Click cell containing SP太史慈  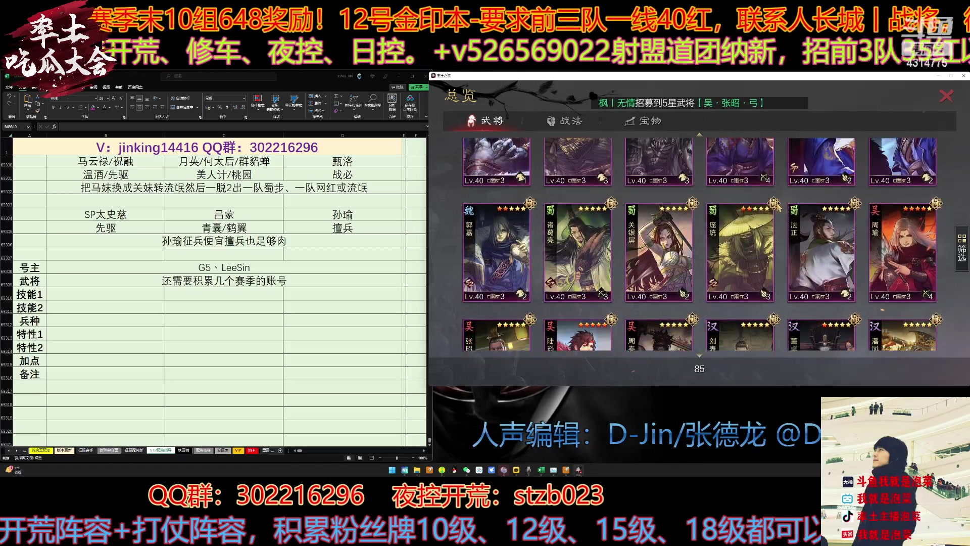106,214
